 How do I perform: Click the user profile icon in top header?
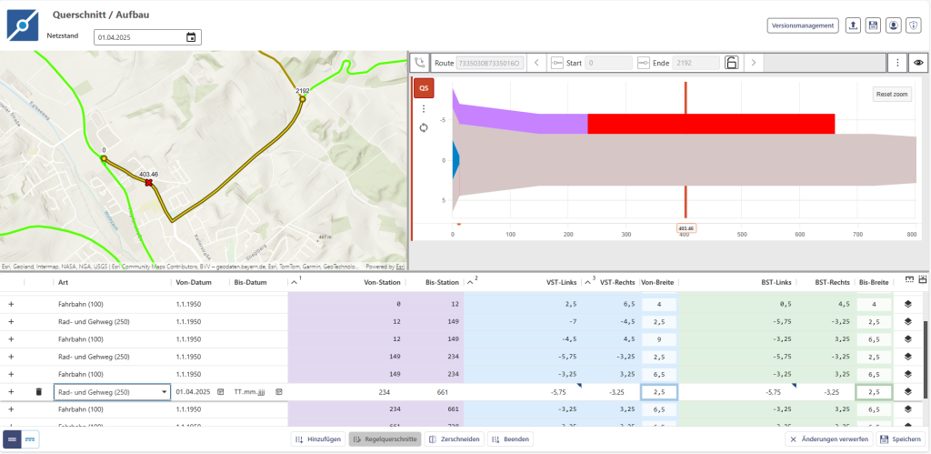tap(894, 25)
